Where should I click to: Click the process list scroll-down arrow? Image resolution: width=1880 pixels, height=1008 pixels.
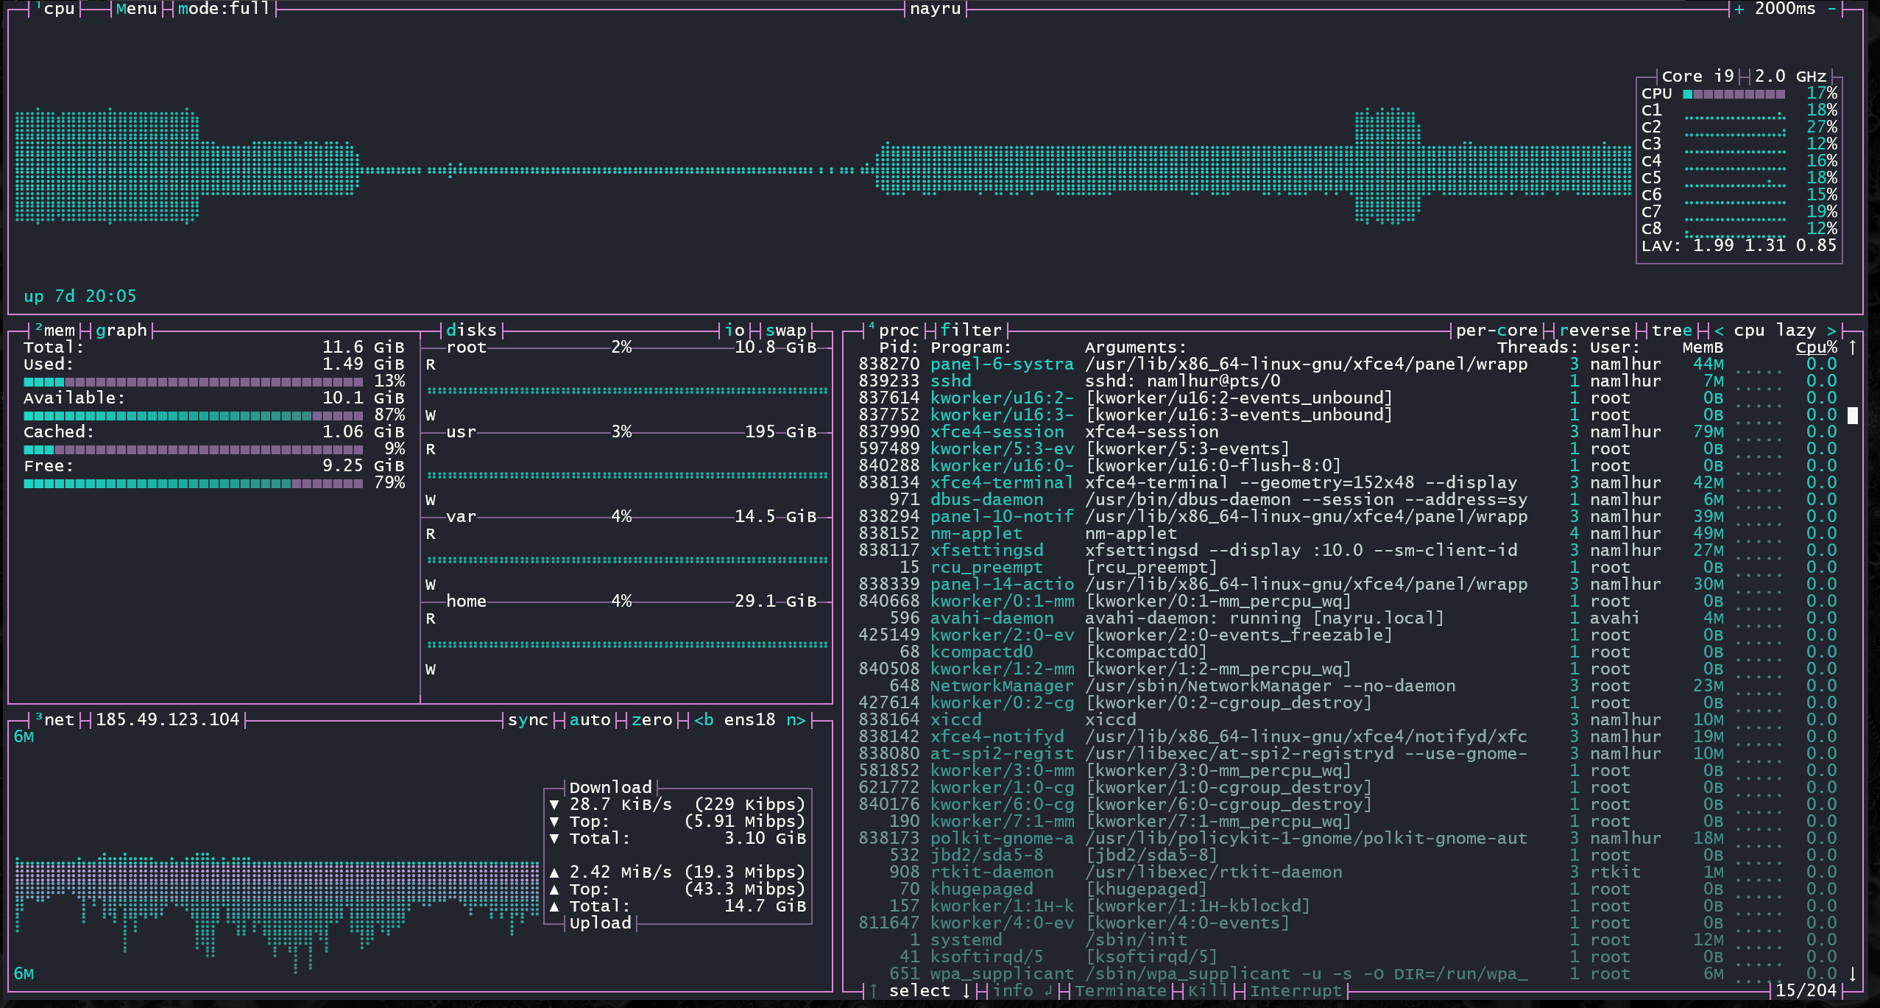tap(1853, 973)
